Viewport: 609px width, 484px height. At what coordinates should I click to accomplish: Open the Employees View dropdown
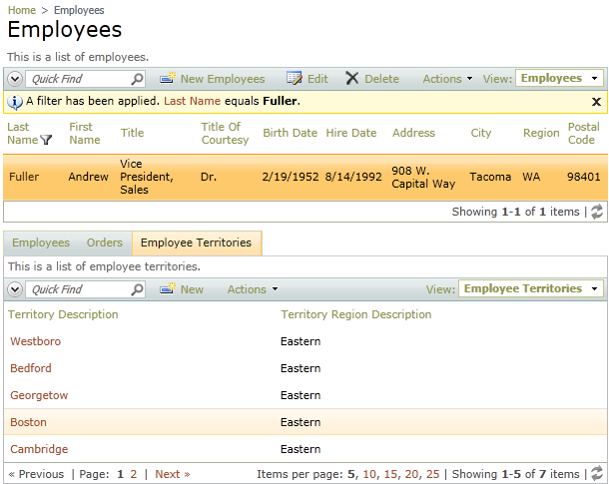(x=559, y=79)
